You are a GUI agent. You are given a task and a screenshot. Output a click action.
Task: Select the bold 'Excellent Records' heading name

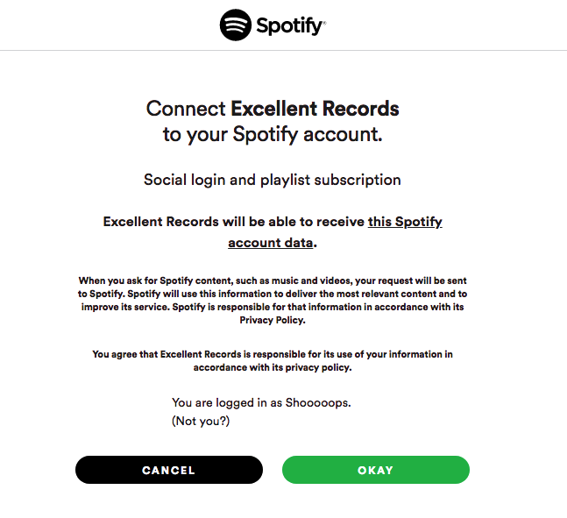(315, 109)
